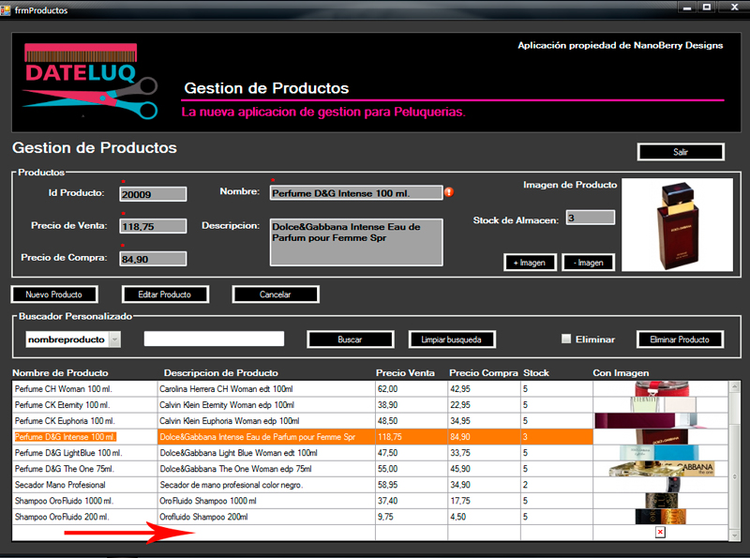Click thumbnail image of Secador Mano Profesional row
750x558 pixels.
coord(673,484)
